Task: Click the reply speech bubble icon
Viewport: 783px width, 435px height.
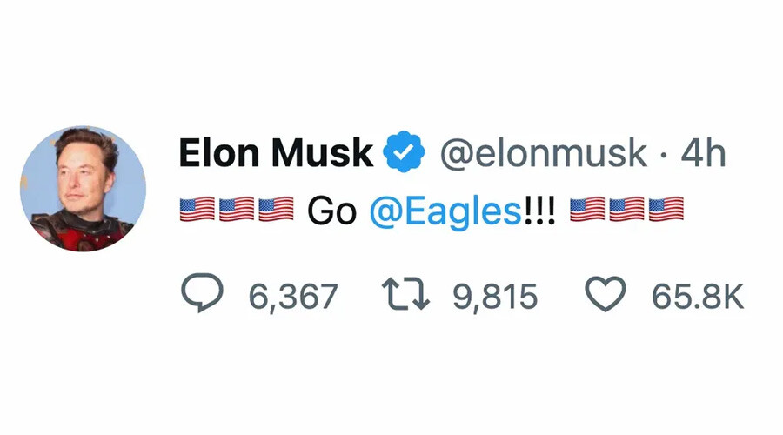Action: click(x=202, y=295)
